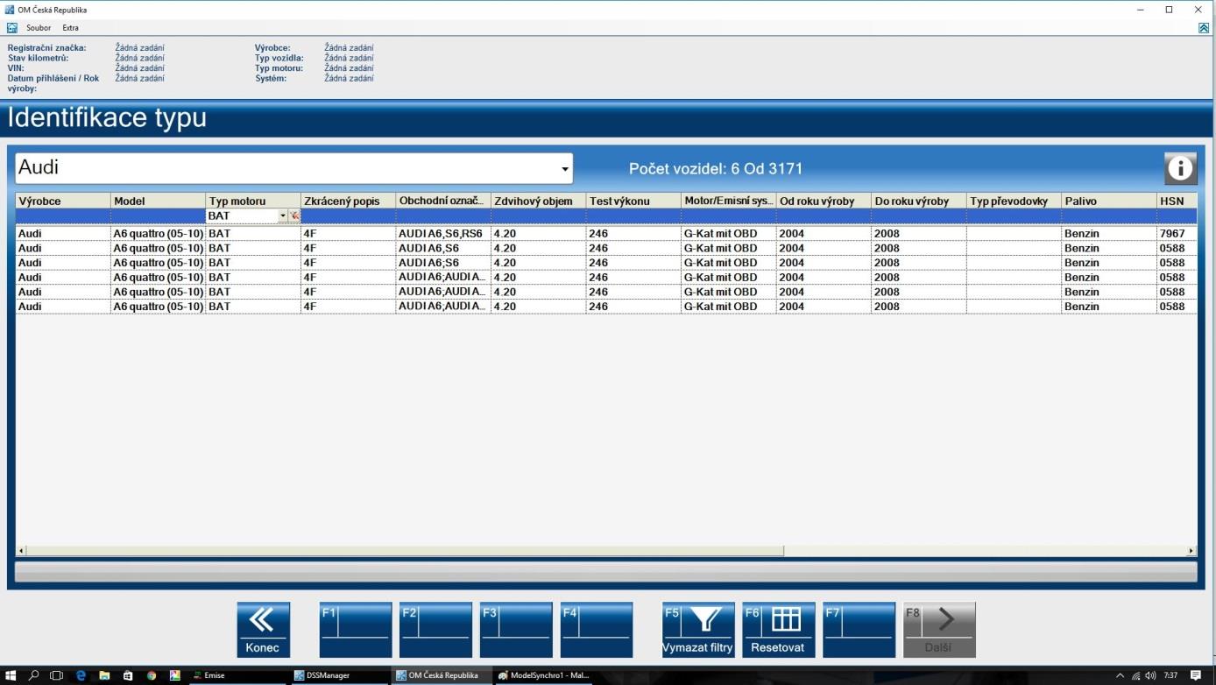This screenshot has height=685, width=1216.
Task: Click the HSN column header
Action: [x=1177, y=201]
